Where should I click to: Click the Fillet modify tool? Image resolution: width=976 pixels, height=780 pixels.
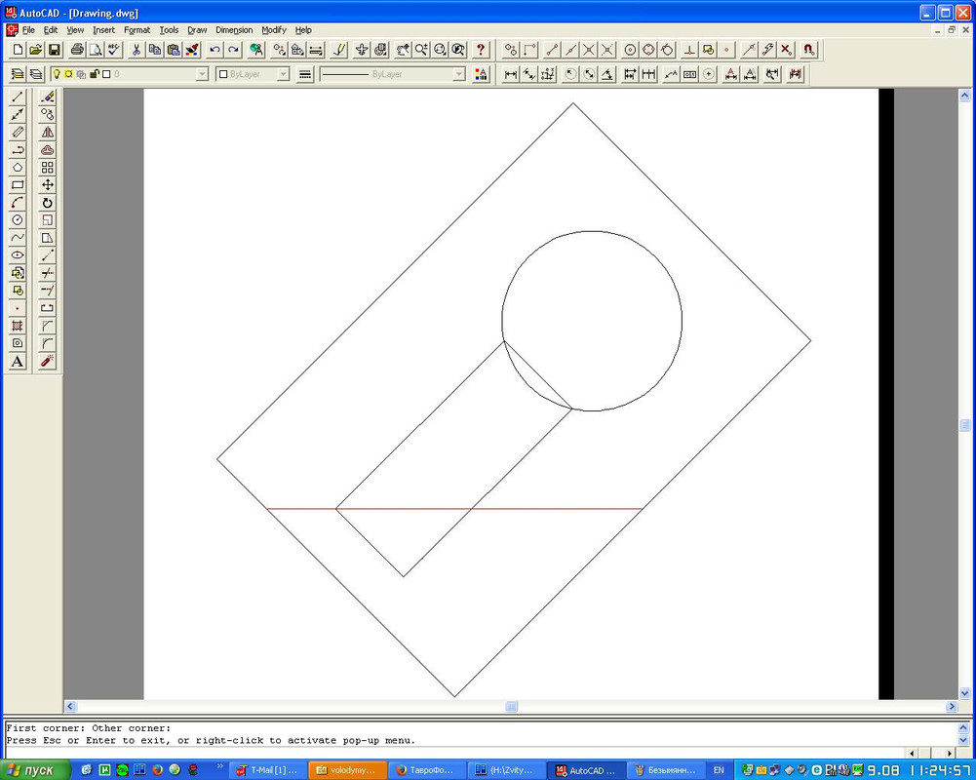point(48,343)
